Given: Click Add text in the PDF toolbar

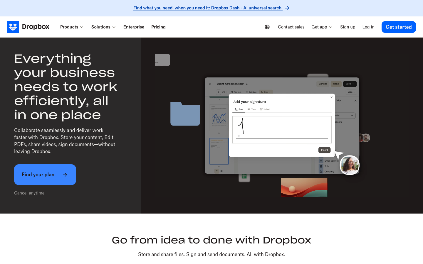Looking at the screenshot, I should coord(236,92).
